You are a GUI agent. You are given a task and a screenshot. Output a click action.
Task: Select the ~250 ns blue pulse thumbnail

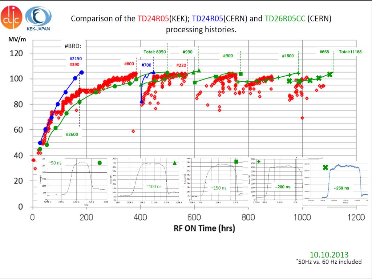[335, 183]
